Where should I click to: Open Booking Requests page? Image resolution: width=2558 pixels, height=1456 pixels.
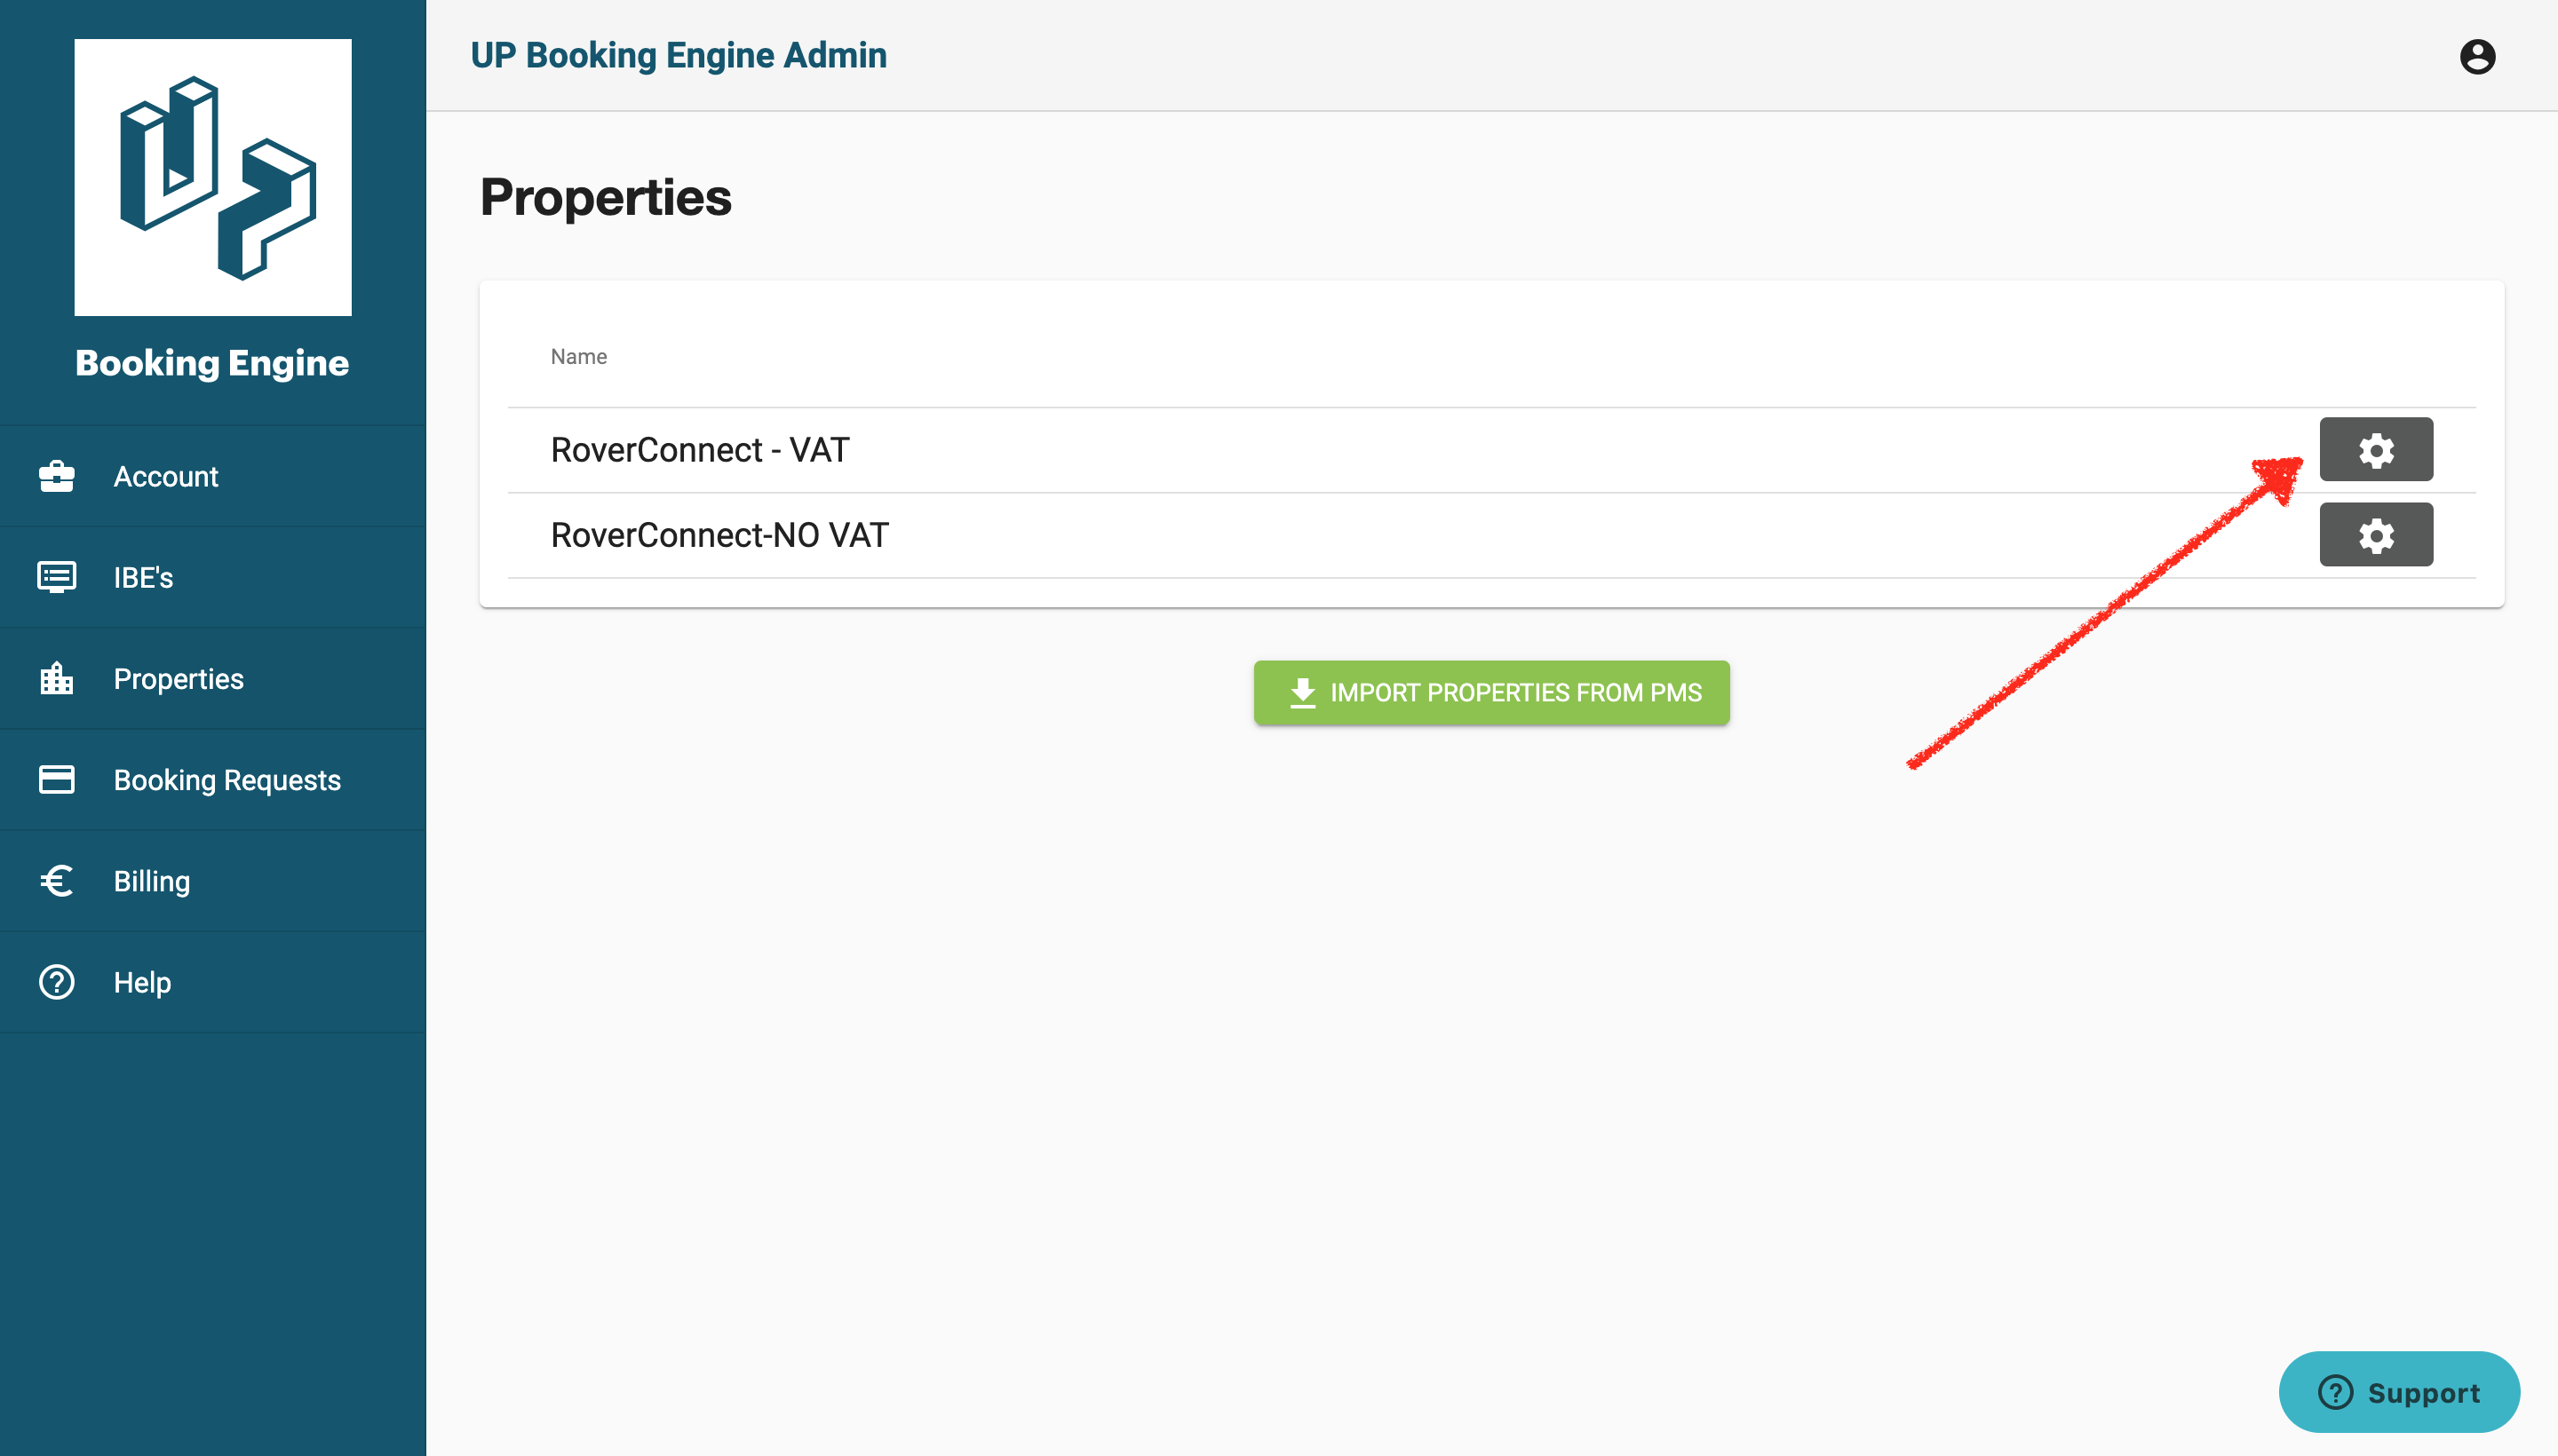click(213, 779)
